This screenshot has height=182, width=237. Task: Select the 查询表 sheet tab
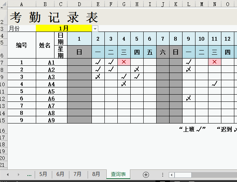click(x=119, y=174)
